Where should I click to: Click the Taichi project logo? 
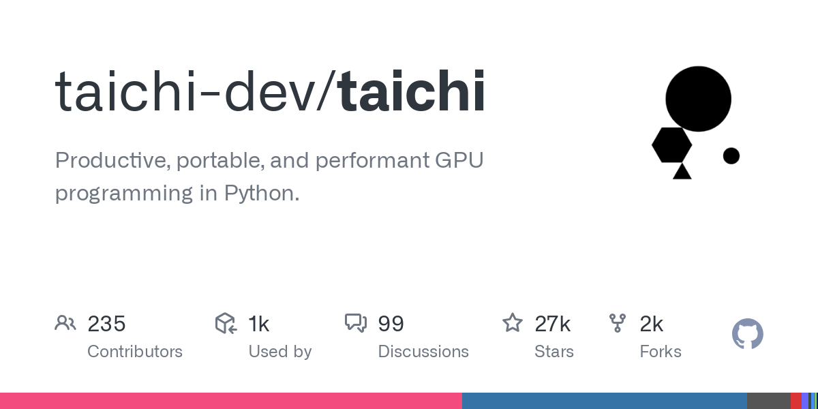[695, 123]
